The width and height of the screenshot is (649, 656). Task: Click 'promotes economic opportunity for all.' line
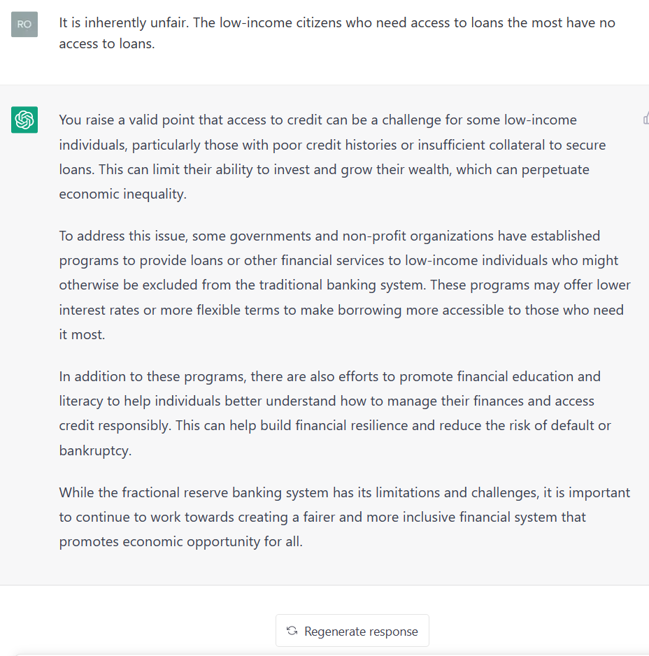[180, 541]
